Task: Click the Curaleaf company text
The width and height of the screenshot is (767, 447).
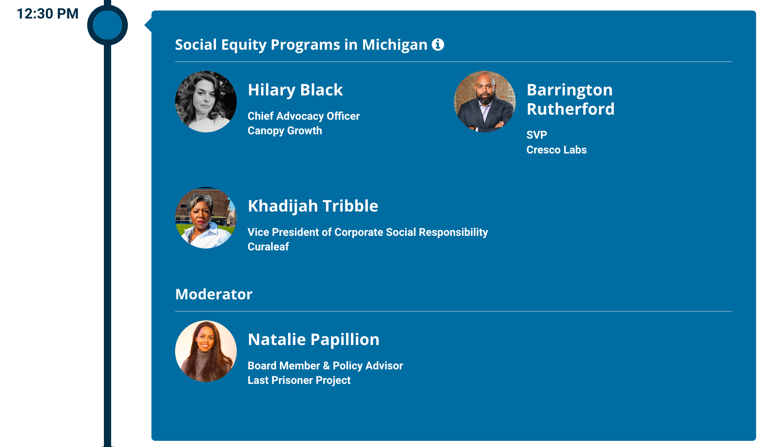Action: (x=268, y=247)
